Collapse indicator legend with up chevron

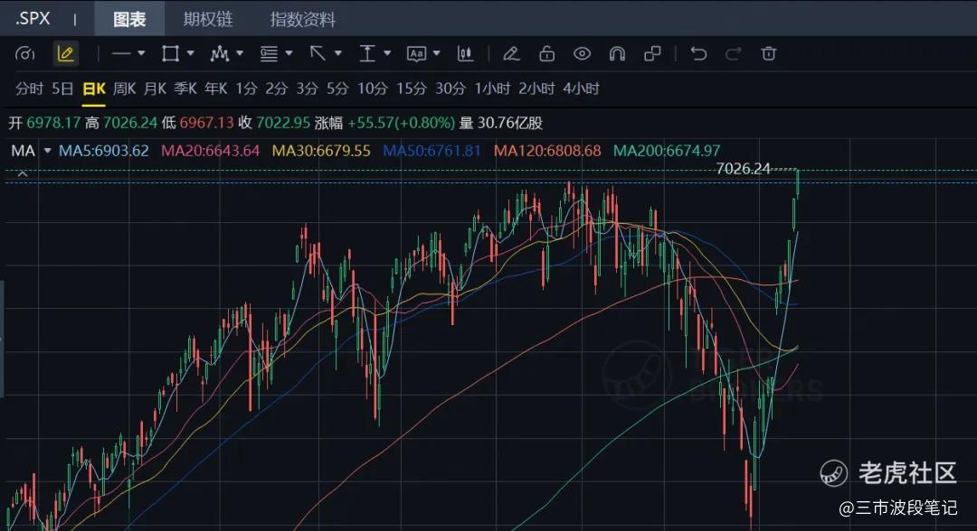23,173
